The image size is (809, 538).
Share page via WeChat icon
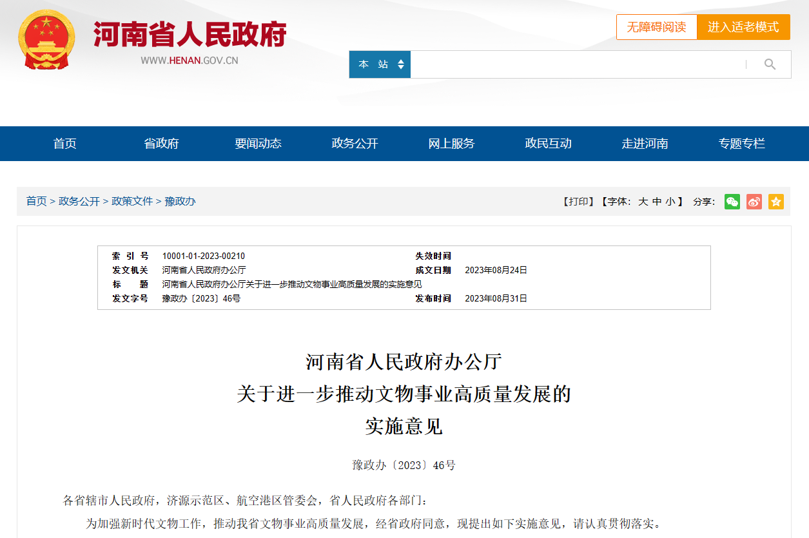point(732,202)
